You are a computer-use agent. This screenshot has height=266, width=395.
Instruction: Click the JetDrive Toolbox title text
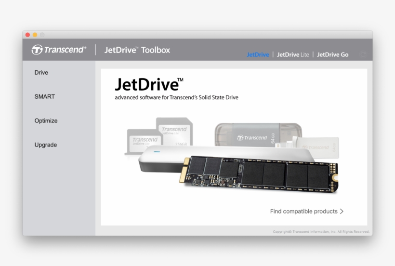click(137, 50)
